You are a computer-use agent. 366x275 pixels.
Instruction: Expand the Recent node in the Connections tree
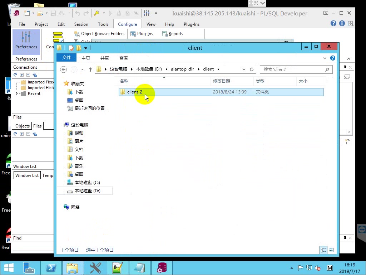coord(16,93)
